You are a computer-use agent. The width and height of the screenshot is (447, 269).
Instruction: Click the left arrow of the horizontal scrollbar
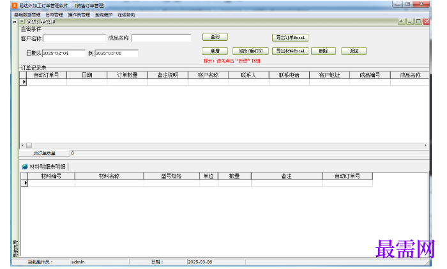click(23, 146)
